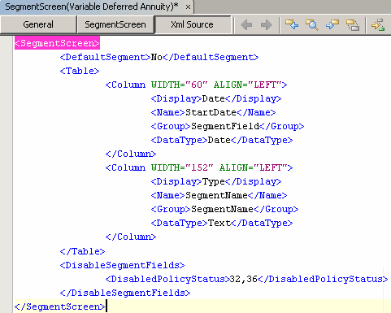This screenshot has height=313, width=391.
Task: Click the DisabledPolicyStatus value 32,36
Action: (x=243, y=279)
